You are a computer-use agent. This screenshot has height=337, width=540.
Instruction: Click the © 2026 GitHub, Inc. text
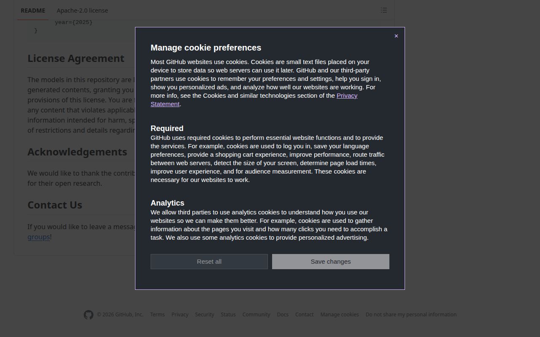tap(120, 315)
